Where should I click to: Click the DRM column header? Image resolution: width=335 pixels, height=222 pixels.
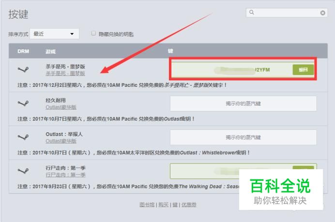(23, 51)
